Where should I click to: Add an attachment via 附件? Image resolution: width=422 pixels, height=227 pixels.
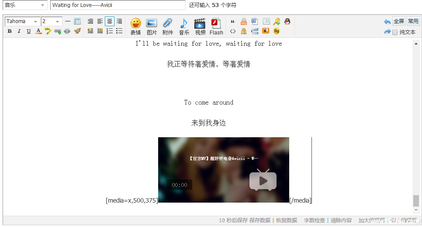[168, 27]
